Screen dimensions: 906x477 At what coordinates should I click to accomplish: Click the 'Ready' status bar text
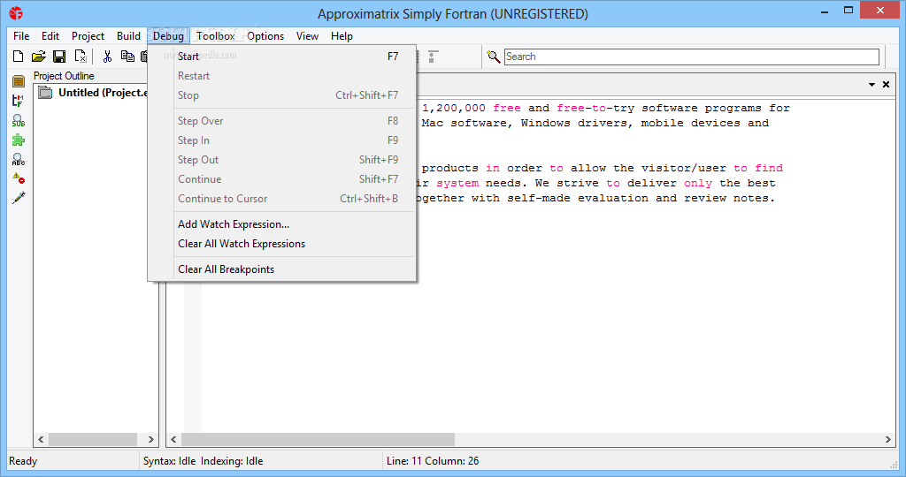(23, 461)
